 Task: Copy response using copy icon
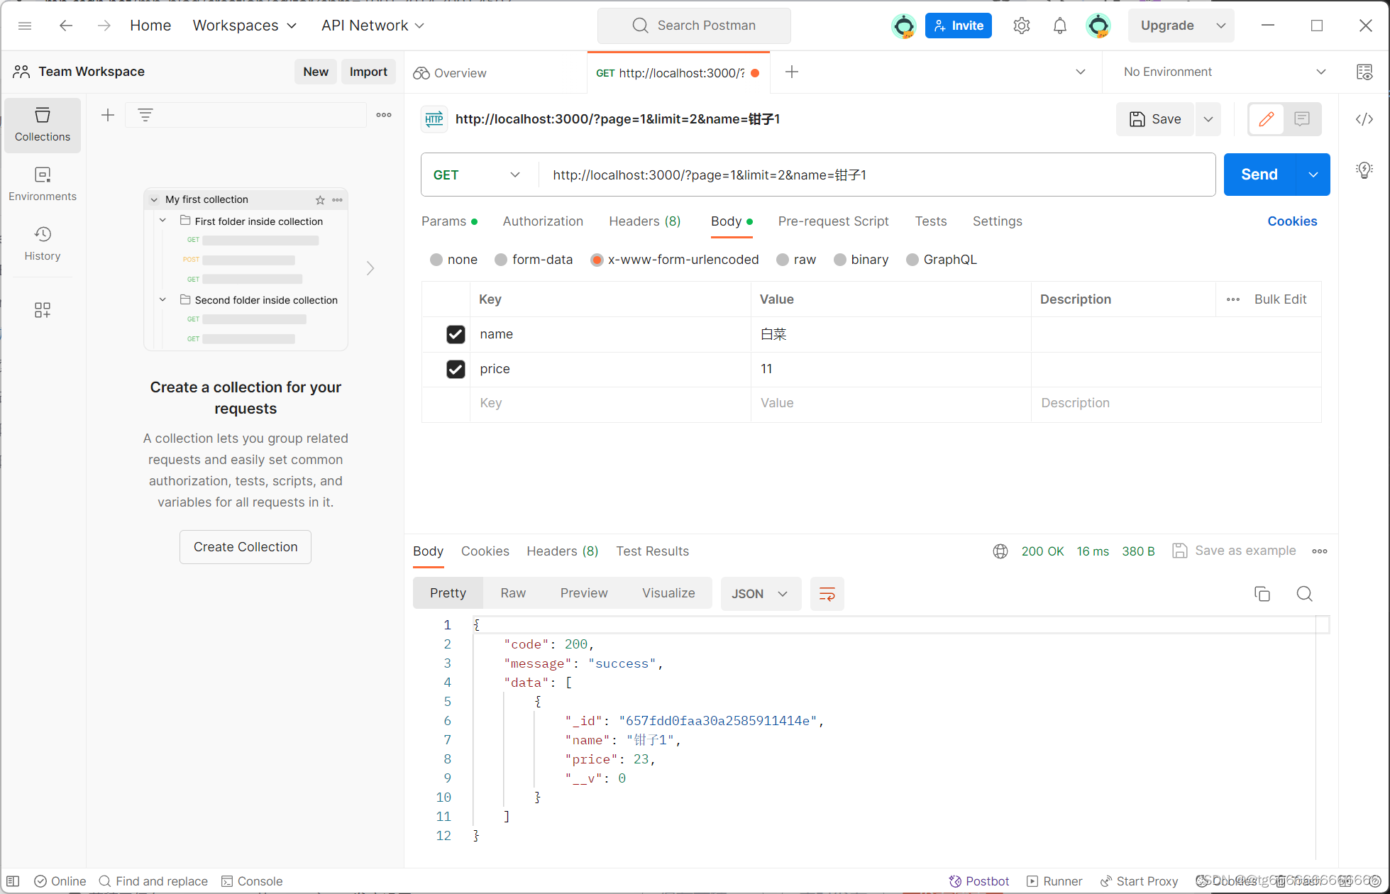(x=1262, y=594)
